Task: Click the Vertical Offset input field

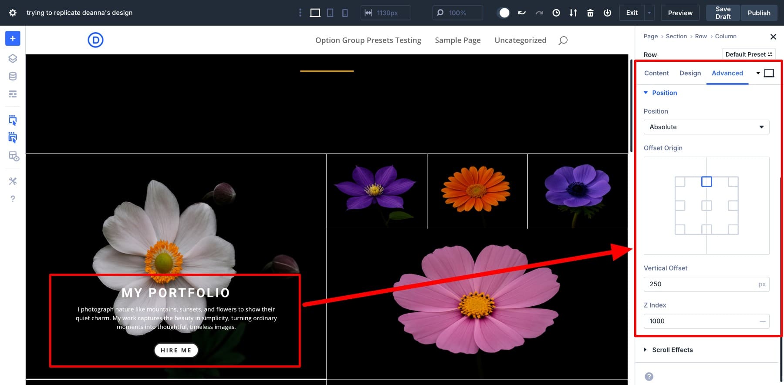Action: pos(701,284)
